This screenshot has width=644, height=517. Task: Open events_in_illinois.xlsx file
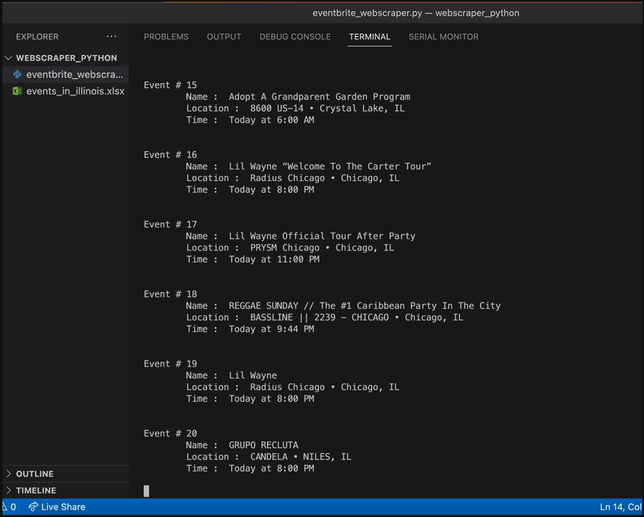(x=66, y=90)
